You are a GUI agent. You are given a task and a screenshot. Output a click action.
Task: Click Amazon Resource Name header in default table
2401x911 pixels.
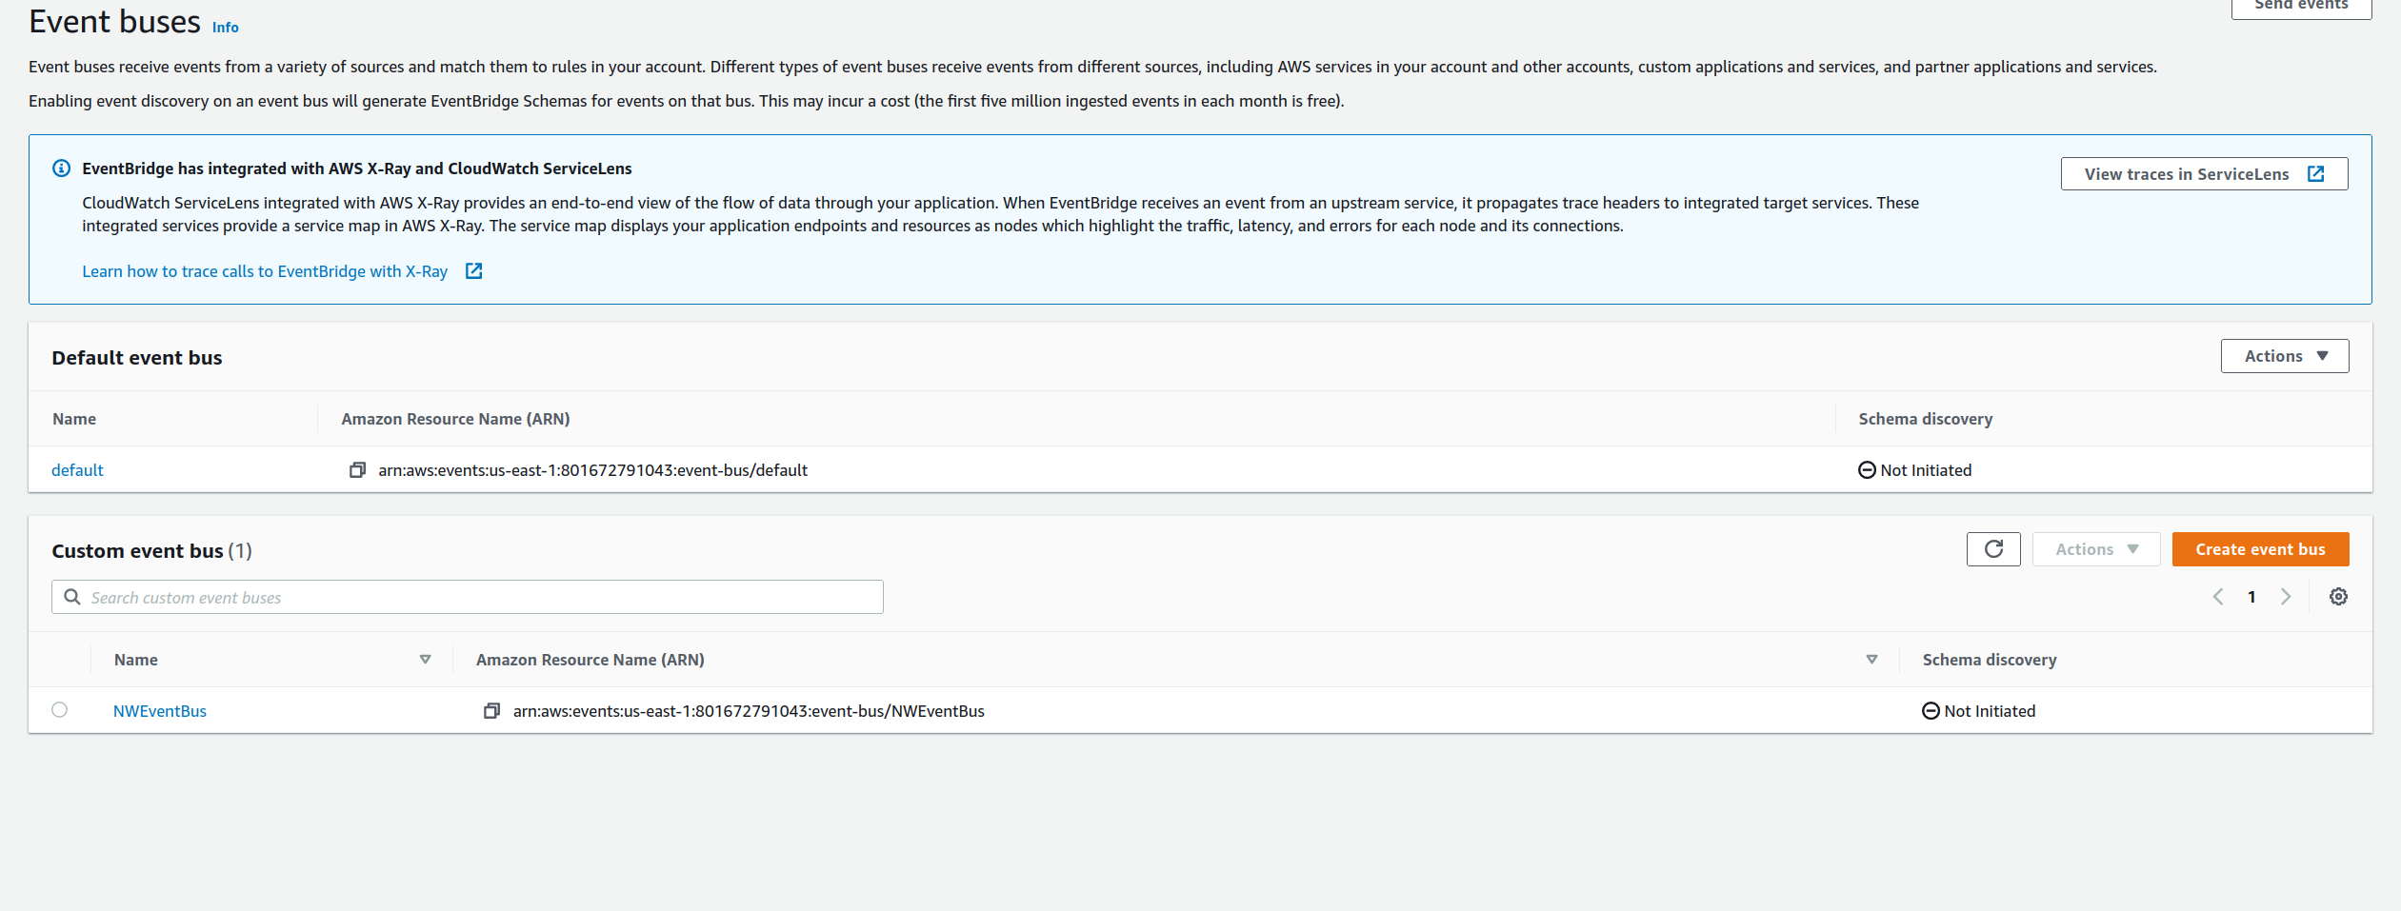coord(455,419)
